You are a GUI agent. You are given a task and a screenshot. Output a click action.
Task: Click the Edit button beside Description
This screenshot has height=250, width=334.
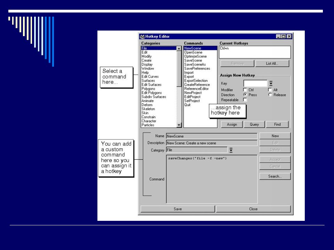click(x=275, y=143)
